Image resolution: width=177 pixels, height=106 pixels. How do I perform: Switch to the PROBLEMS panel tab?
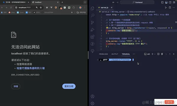[103, 54]
